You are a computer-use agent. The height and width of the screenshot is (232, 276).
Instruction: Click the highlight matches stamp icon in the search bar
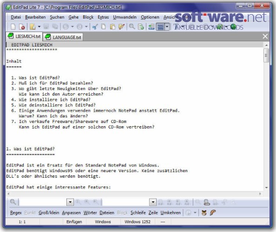[207, 202]
